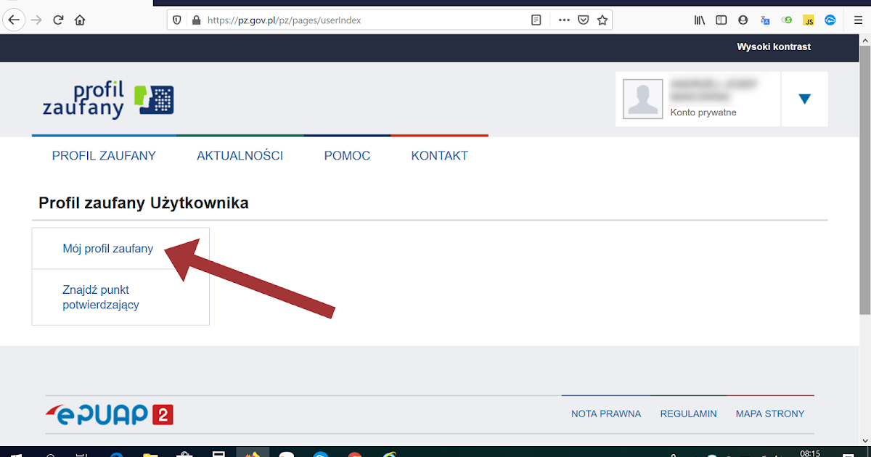Click inside the address bar
871x457 pixels.
pyautogui.click(x=363, y=20)
